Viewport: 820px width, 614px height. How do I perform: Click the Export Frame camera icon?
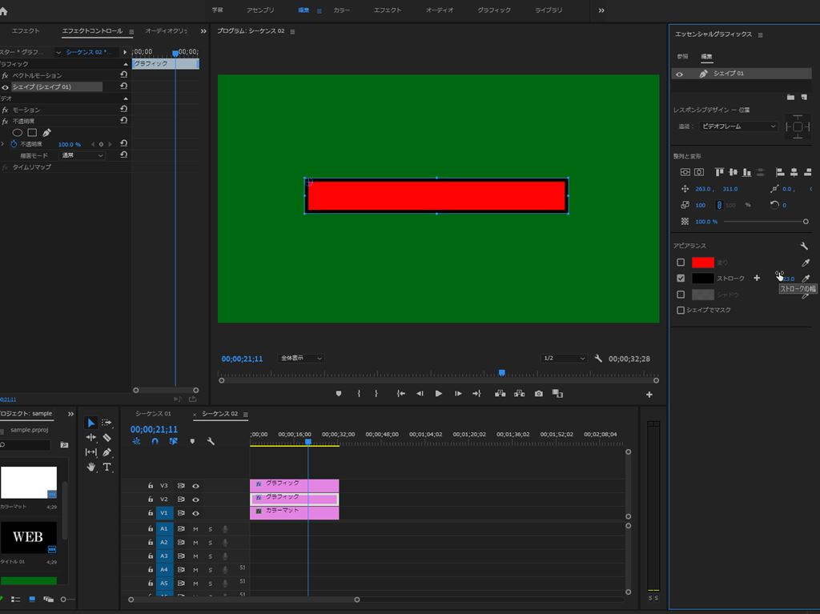(539, 394)
